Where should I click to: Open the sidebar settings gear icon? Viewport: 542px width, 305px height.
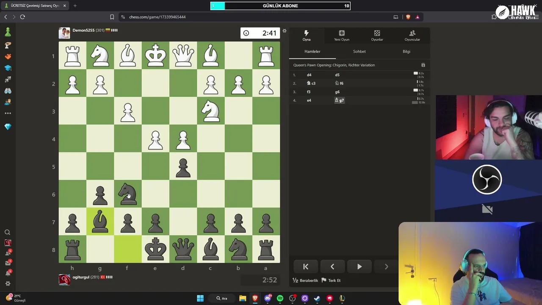pos(8,284)
